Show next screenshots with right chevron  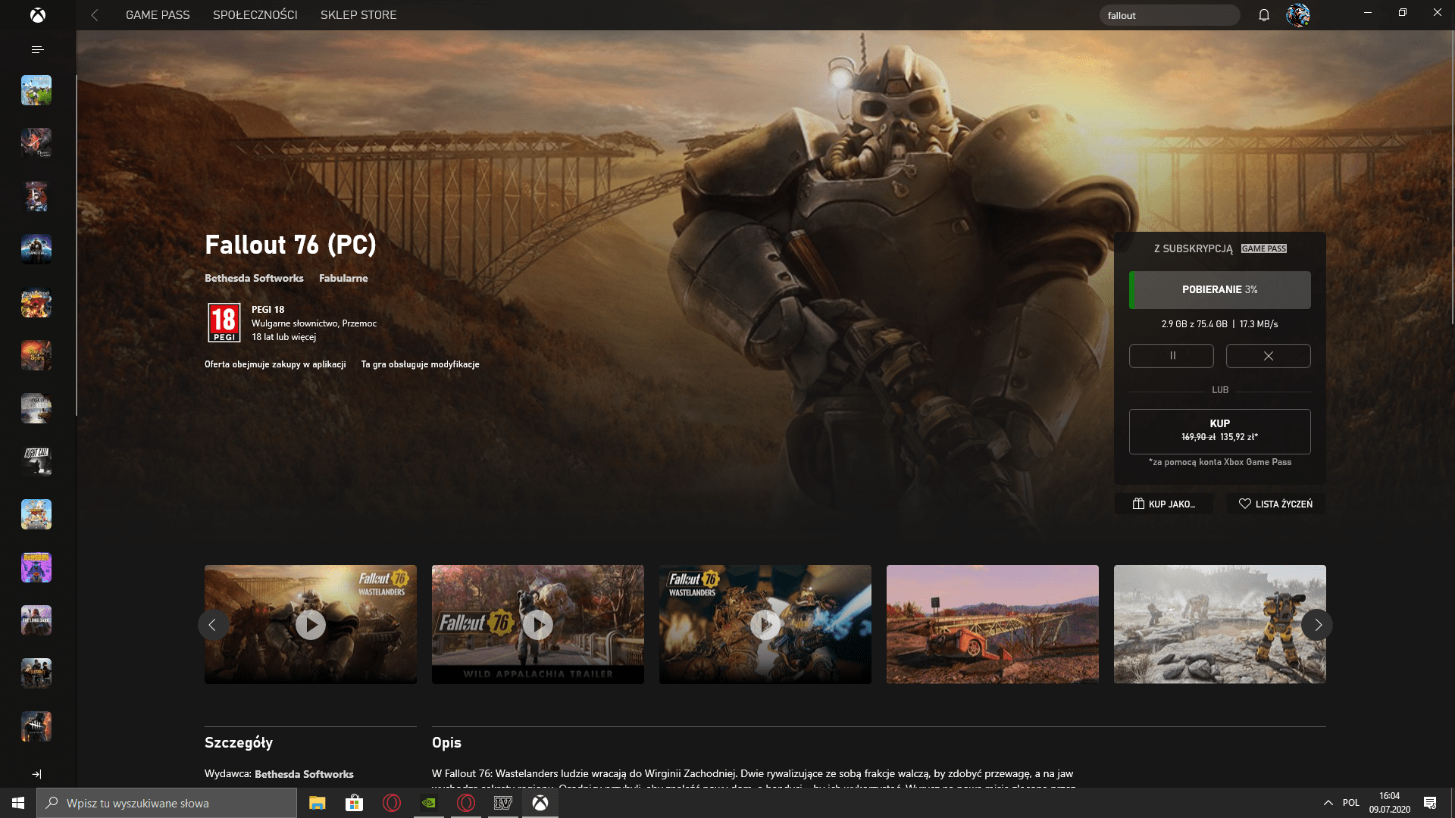pyautogui.click(x=1318, y=625)
